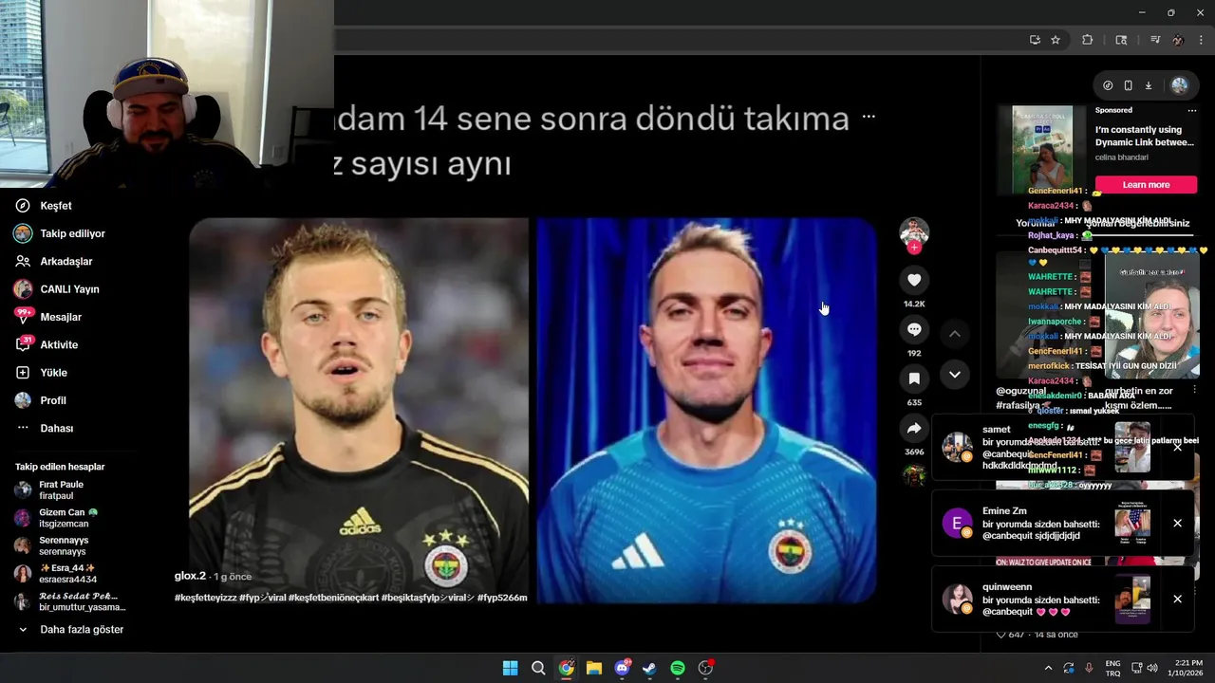Screen dimensions: 1215x683
Task: Open Gizem Can followed account
Action: [x=56, y=518]
